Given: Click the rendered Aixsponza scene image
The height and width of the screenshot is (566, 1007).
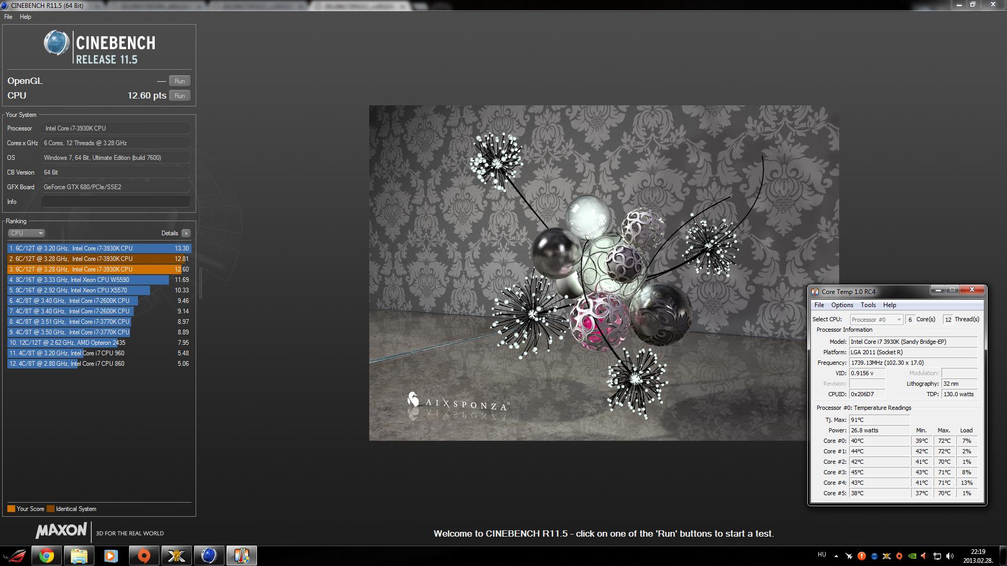Looking at the screenshot, I should [604, 273].
